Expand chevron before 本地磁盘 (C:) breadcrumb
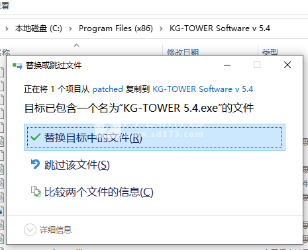 click(7, 28)
